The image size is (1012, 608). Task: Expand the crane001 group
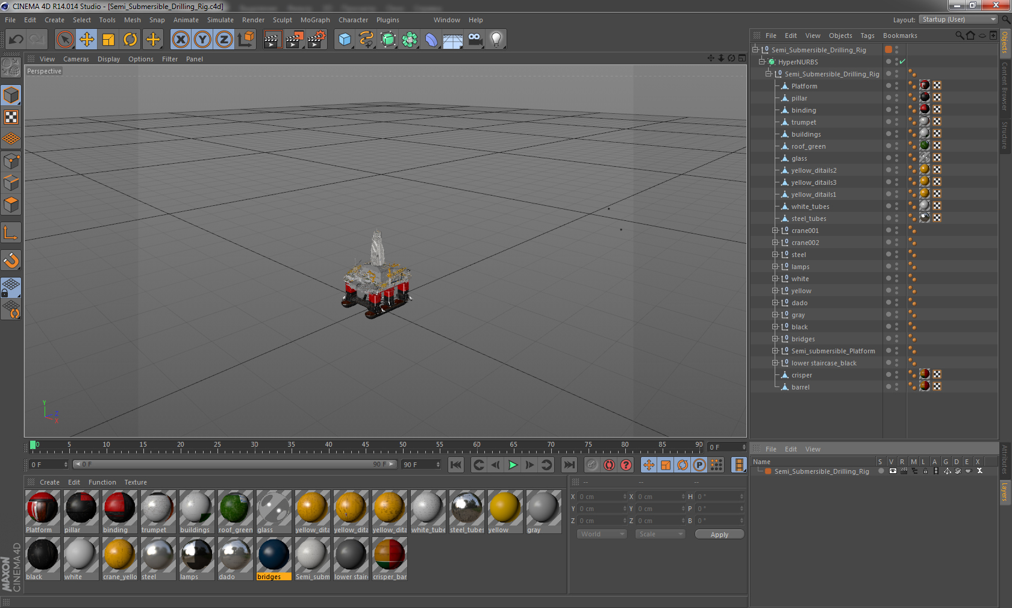(x=775, y=231)
